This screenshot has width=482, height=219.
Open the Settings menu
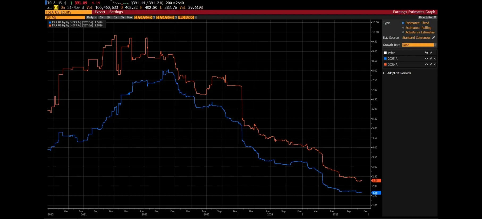[x=116, y=12]
